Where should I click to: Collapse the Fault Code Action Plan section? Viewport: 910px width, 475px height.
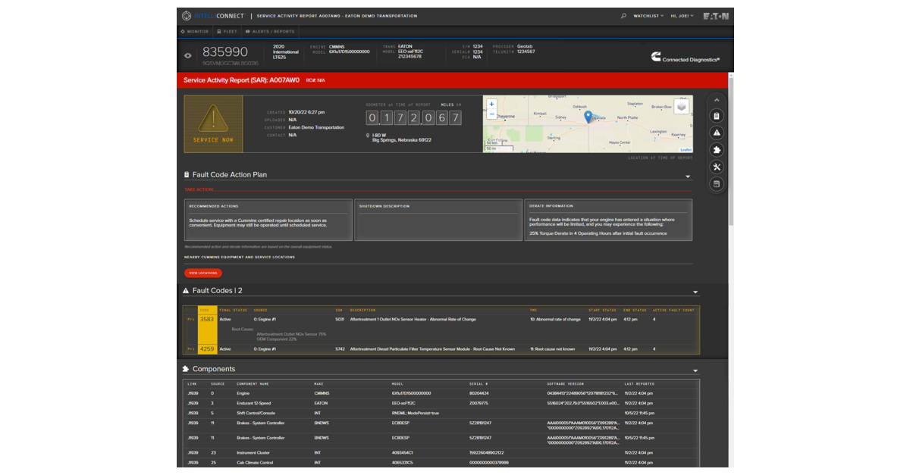click(x=688, y=177)
